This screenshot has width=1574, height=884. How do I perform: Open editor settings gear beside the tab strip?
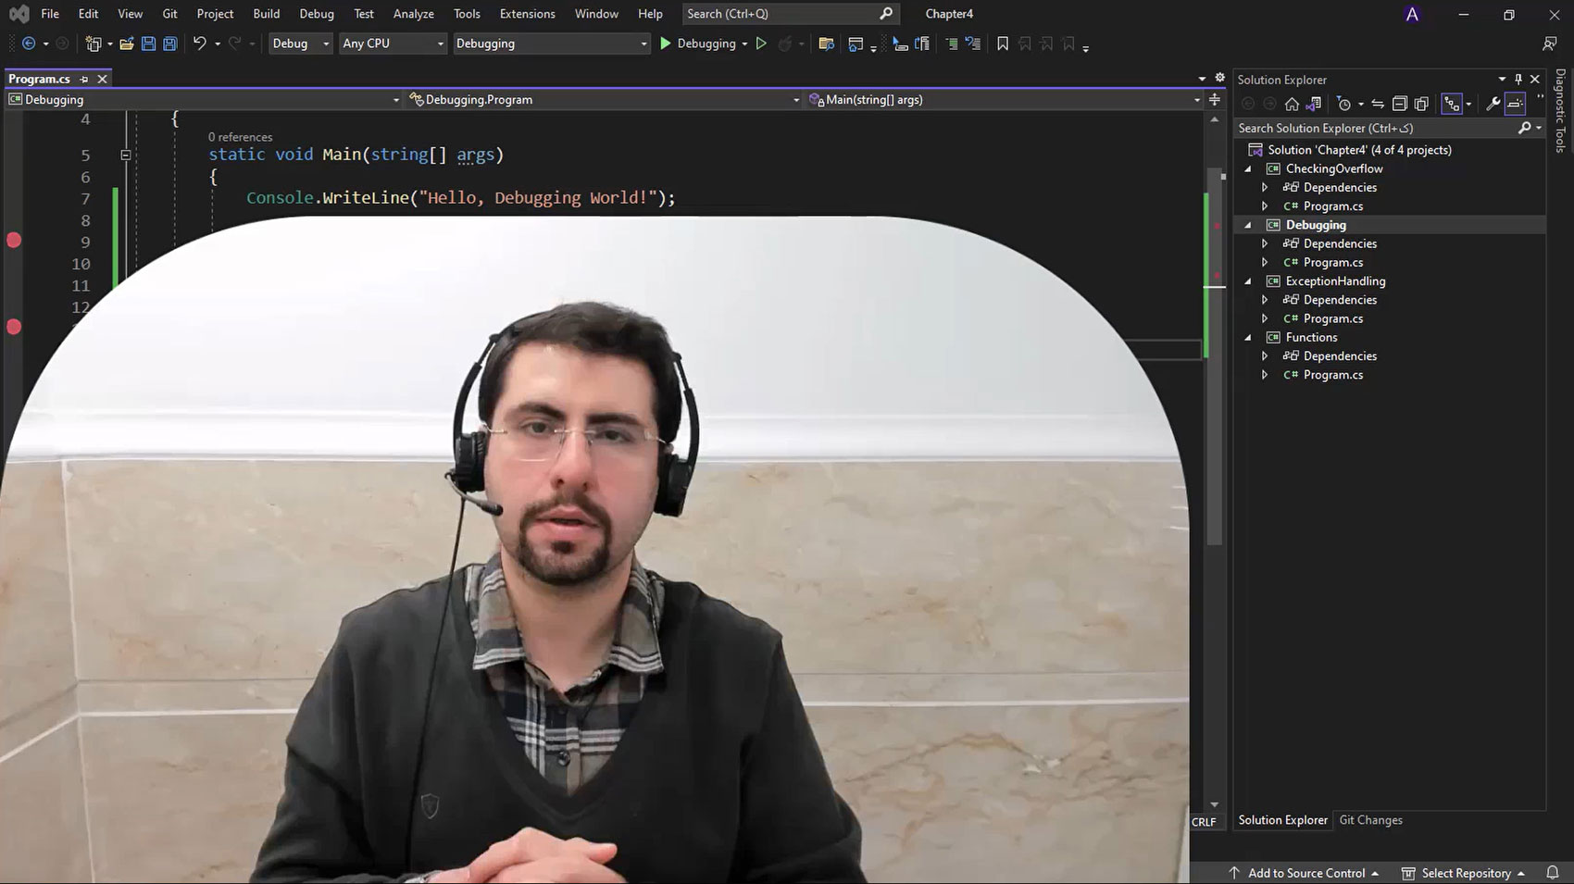[x=1220, y=78]
